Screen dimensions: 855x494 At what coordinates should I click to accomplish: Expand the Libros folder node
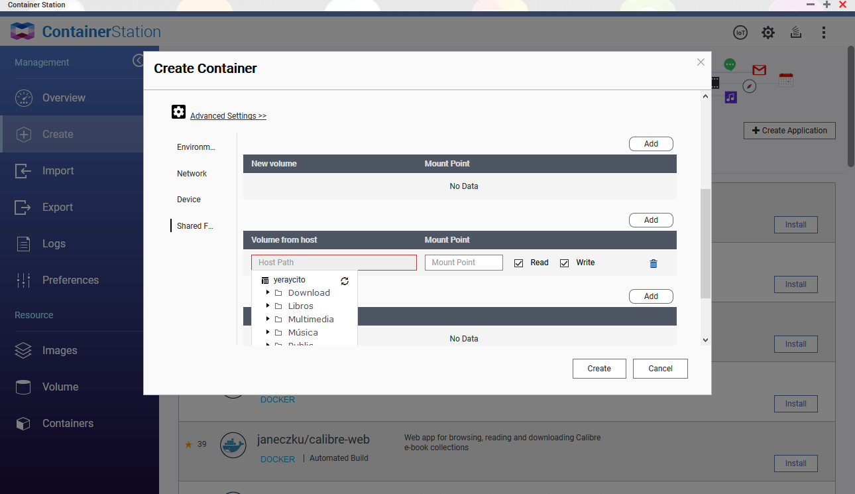point(268,306)
